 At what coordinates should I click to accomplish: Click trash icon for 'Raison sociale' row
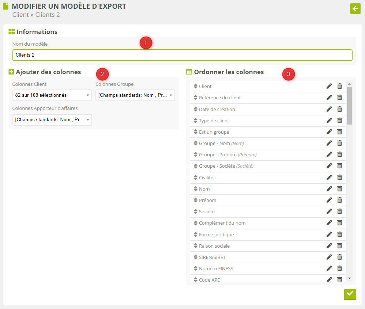click(339, 245)
